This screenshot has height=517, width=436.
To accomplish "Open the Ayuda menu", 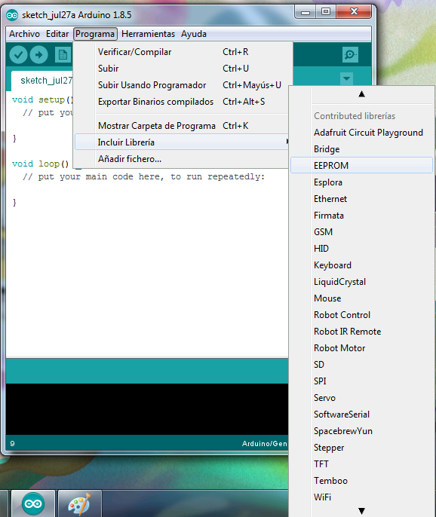I will coord(194,34).
